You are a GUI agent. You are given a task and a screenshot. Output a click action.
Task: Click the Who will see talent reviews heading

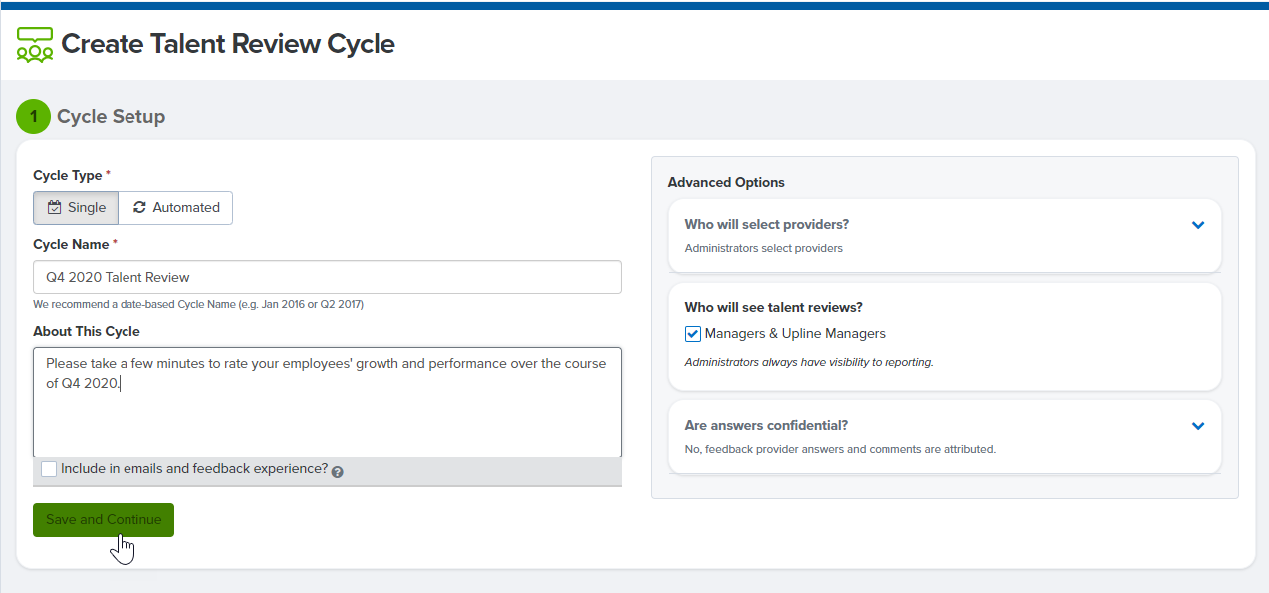pos(774,307)
